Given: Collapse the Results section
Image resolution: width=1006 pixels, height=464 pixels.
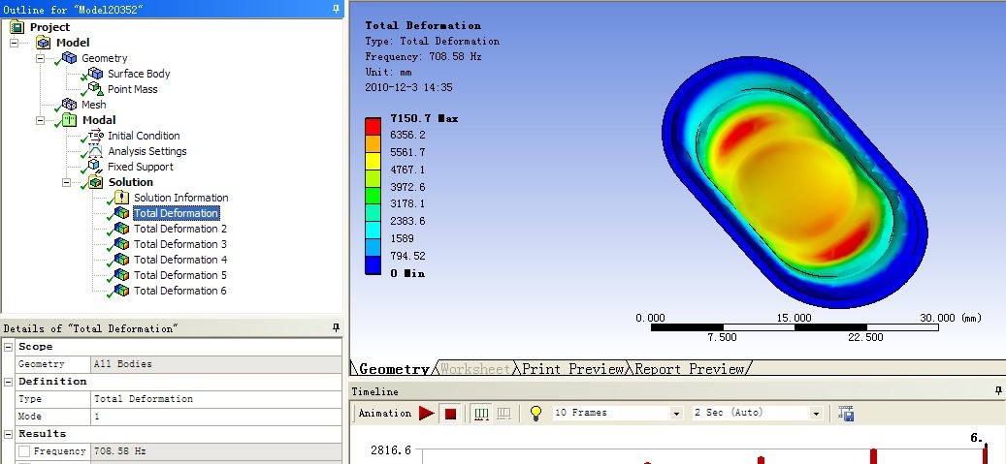Looking at the screenshot, I should 9,434.
